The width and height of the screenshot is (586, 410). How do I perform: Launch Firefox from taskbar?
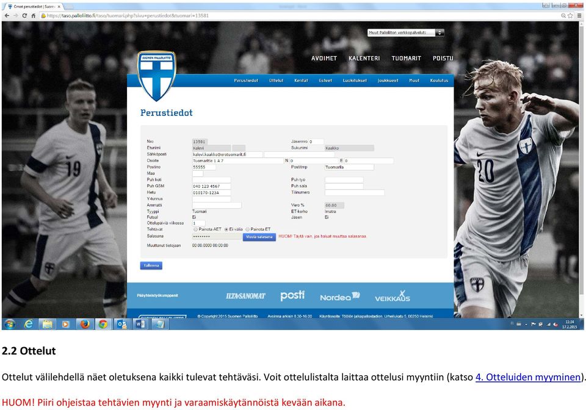[x=85, y=324]
